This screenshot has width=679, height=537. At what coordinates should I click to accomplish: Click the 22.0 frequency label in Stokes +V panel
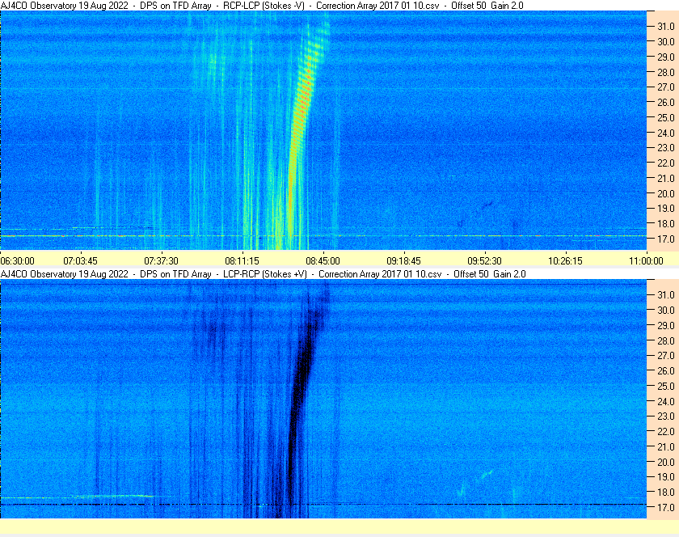click(666, 431)
